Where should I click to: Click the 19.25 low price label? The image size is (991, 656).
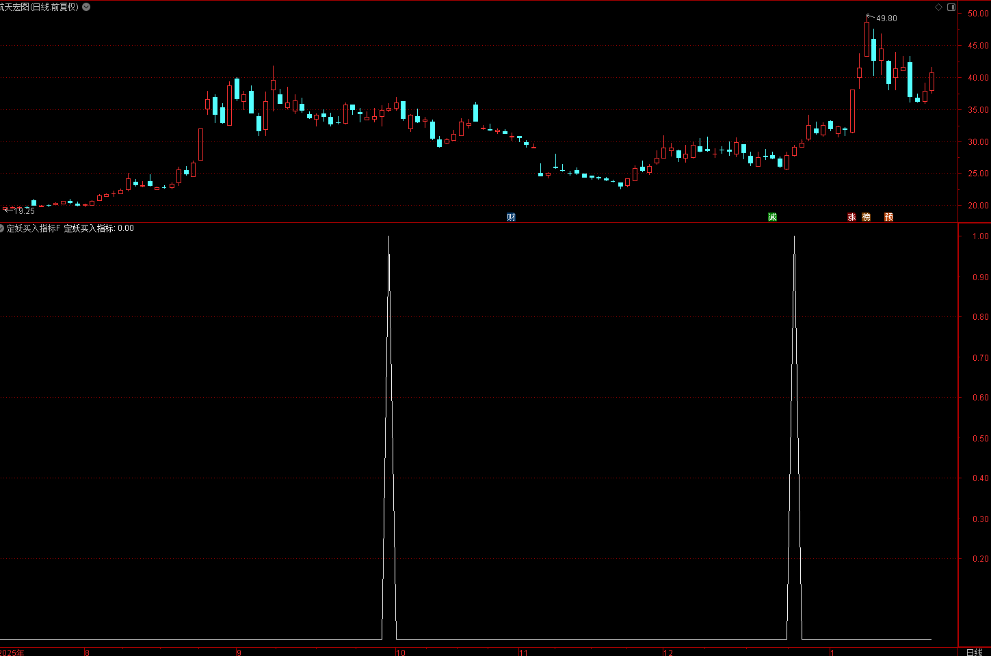pyautogui.click(x=24, y=211)
